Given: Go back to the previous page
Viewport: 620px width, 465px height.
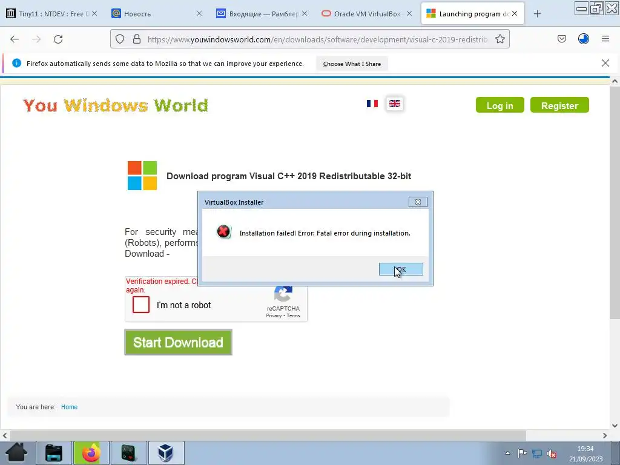Looking at the screenshot, I should pyautogui.click(x=15, y=39).
